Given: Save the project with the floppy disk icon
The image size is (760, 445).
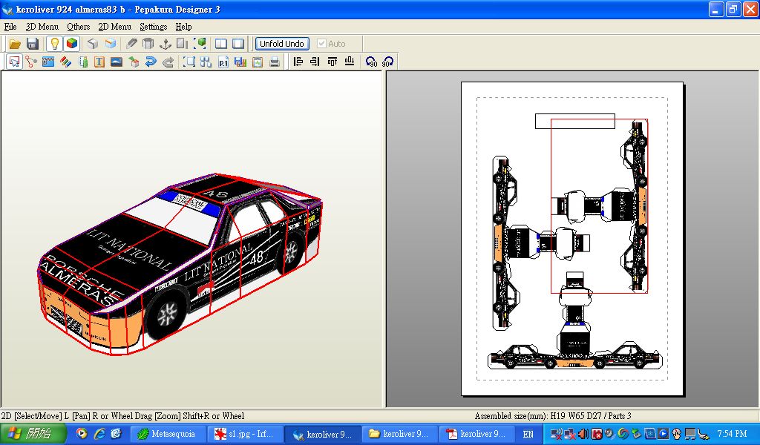Looking at the screenshot, I should [33, 44].
